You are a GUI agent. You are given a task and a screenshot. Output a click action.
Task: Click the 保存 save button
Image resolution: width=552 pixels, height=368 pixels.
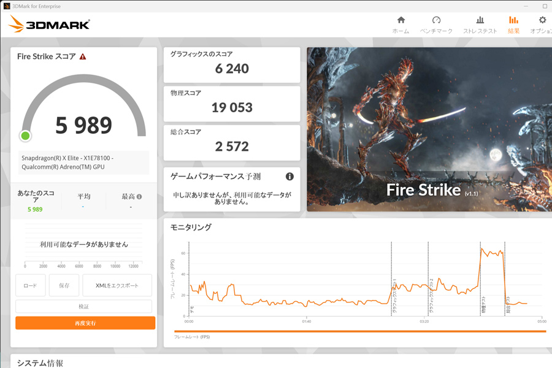tap(64, 285)
